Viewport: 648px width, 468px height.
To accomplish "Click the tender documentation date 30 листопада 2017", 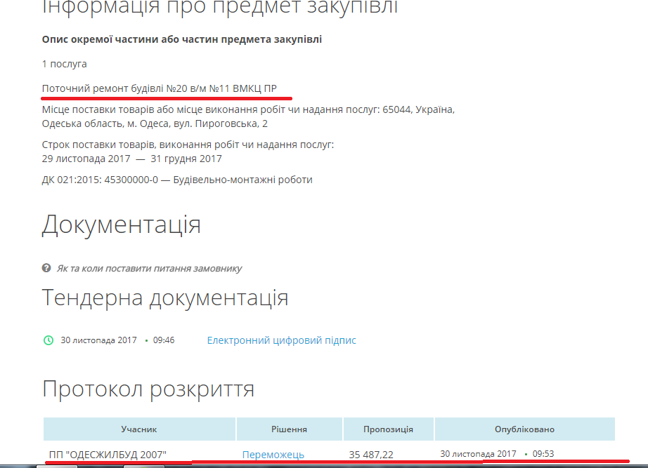I will click(98, 340).
